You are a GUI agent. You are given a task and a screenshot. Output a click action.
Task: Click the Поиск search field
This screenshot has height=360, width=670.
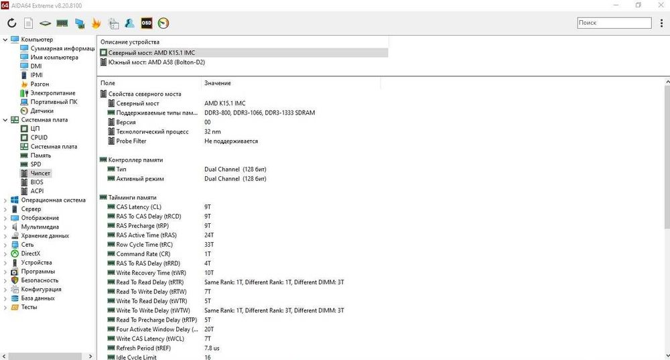[614, 23]
